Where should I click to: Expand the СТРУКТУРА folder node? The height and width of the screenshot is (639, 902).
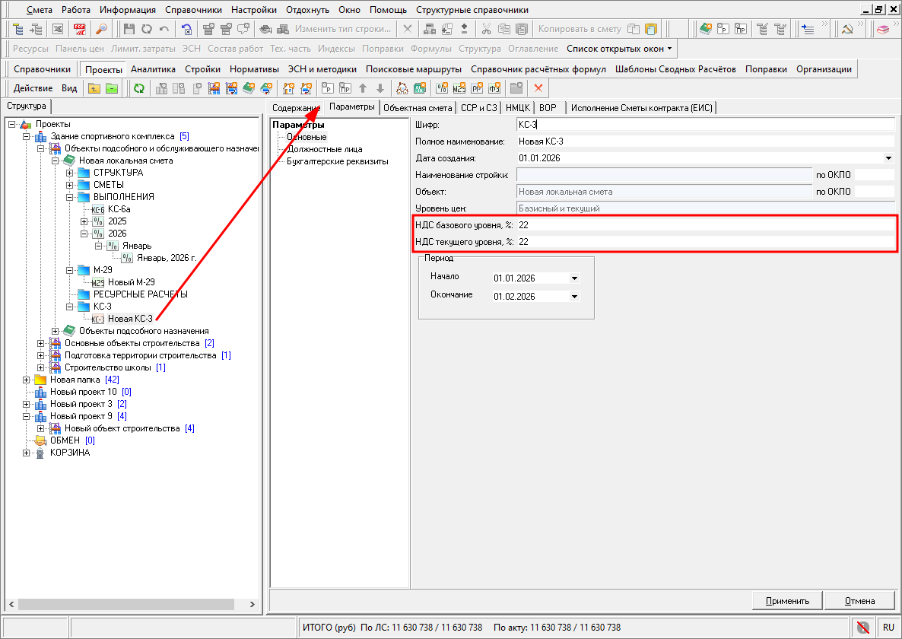click(x=70, y=173)
